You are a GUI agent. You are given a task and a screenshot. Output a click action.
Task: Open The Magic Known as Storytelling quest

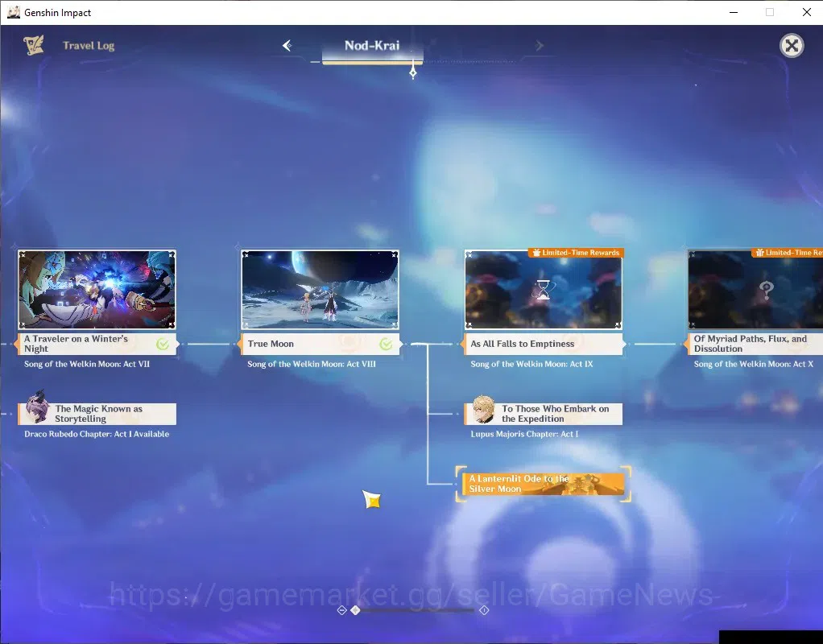tap(97, 414)
